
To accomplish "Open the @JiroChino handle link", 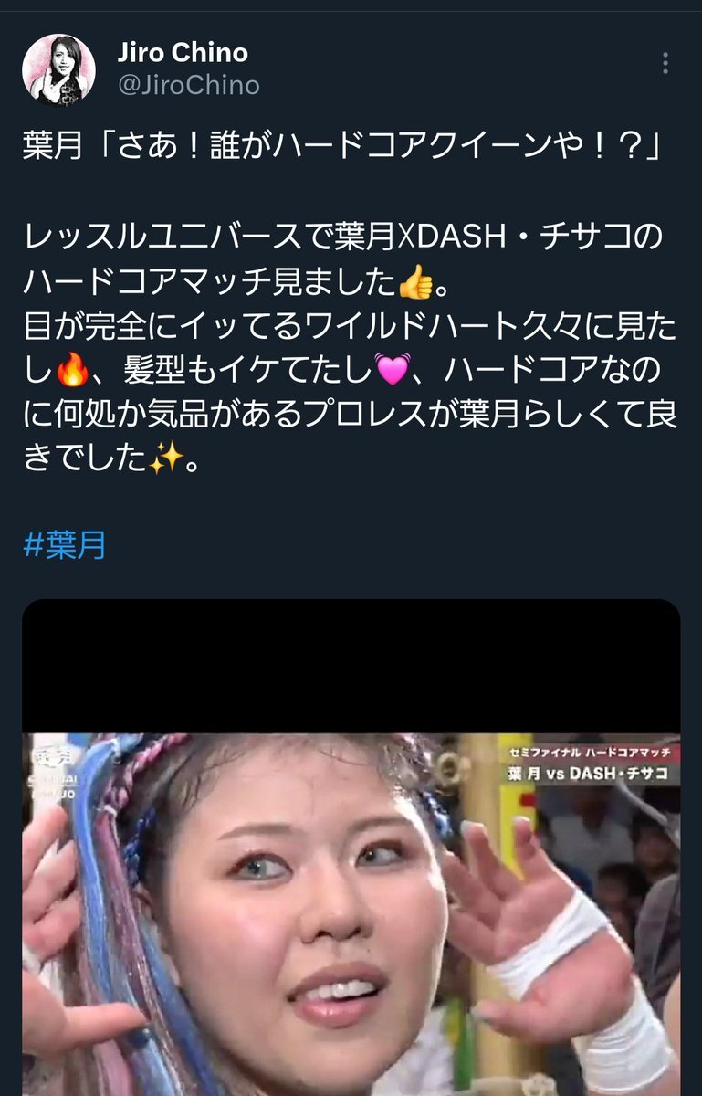I will click(x=188, y=85).
